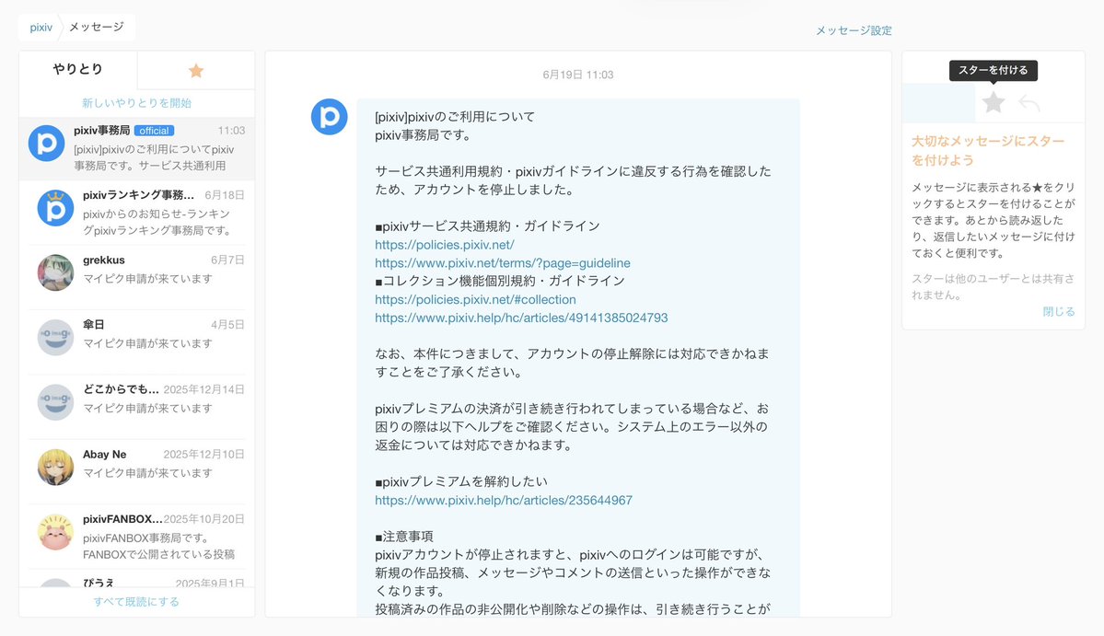
Task: Switch to the やりとり tab
Action: (x=78, y=69)
